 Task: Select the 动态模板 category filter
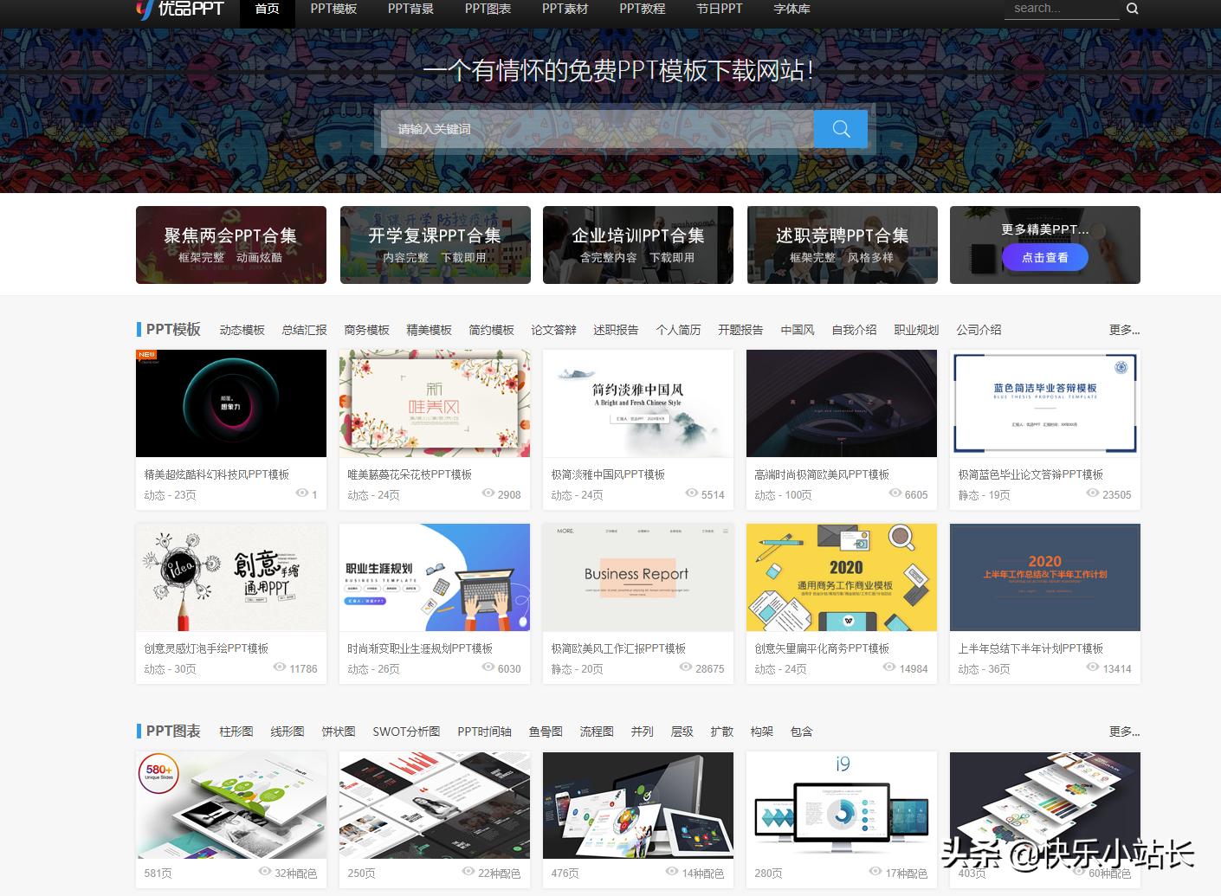[x=242, y=330]
